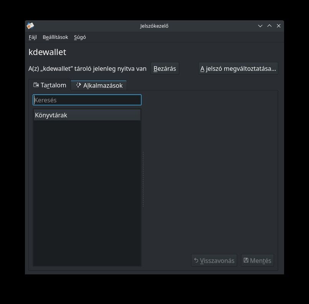The width and height of the screenshot is (309, 304).
Task: Minimize the window with the down chevron
Action: click(x=260, y=26)
